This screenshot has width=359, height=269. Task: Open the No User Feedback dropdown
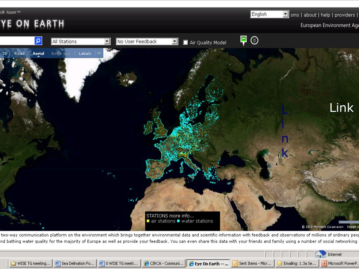coord(175,41)
